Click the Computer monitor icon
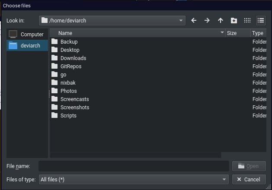The width and height of the screenshot is (272, 190). click(13, 34)
